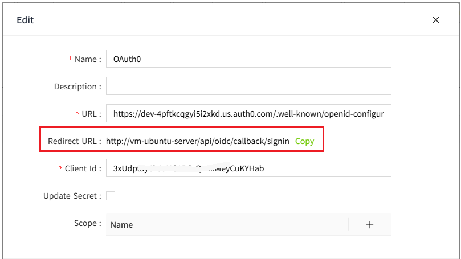The width and height of the screenshot is (461, 259).
Task: Click the red asterisk beside Name label
Action: 71,59
